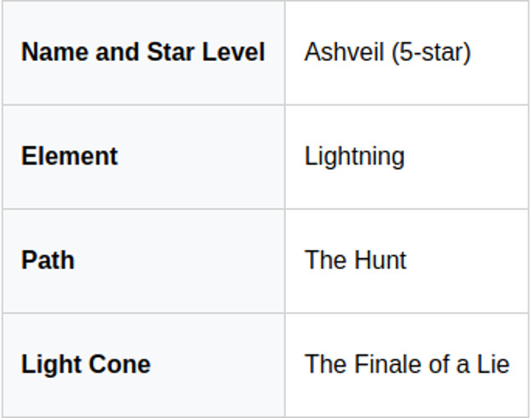This screenshot has height=418, width=531.
Task: Click the '(5-star)' rating text
Action: point(431,53)
